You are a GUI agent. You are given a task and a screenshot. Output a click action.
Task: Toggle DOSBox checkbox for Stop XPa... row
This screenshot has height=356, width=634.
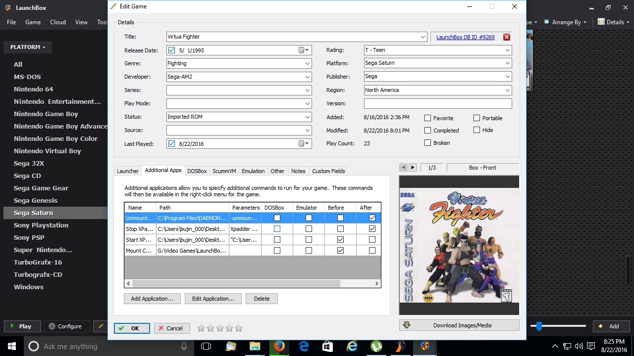point(277,229)
